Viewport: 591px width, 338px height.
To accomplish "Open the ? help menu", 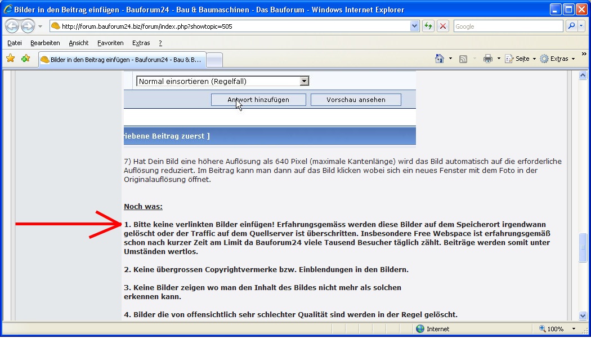I will [x=160, y=43].
